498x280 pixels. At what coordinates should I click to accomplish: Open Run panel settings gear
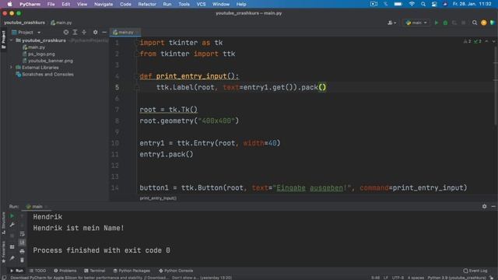(484, 206)
